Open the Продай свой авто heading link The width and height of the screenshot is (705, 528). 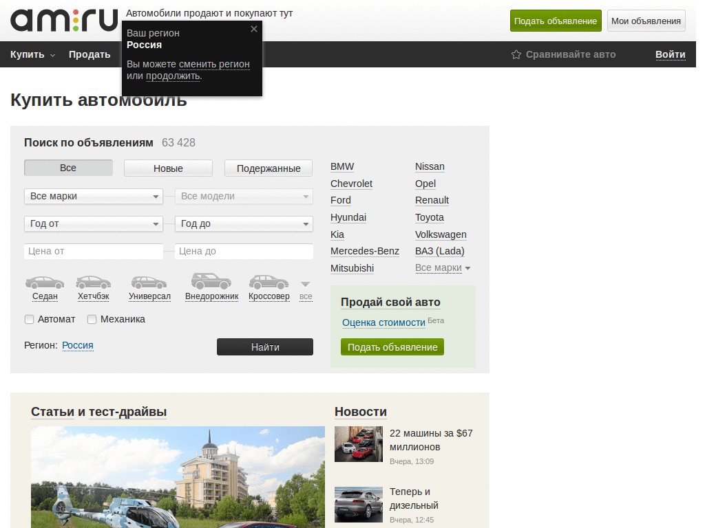pos(390,302)
